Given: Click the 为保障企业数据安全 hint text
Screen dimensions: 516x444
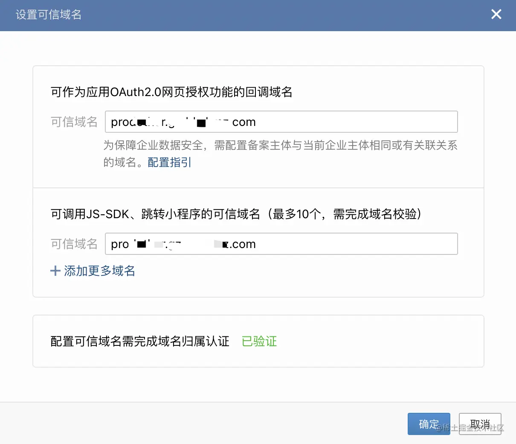Looking at the screenshot, I should (280, 146).
